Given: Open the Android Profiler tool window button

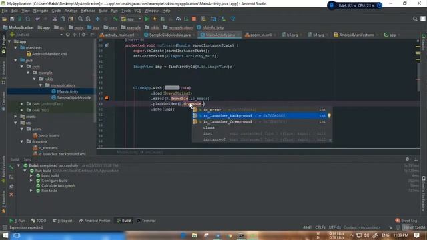Looking at the screenshot, I should pyautogui.click(x=95, y=221).
